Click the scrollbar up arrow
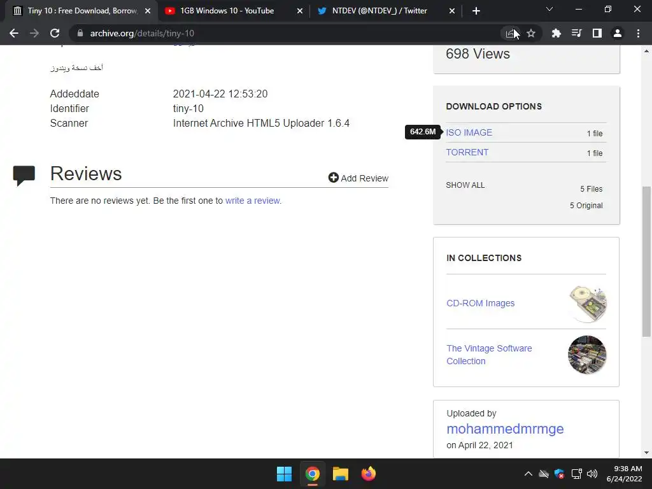 [646, 51]
